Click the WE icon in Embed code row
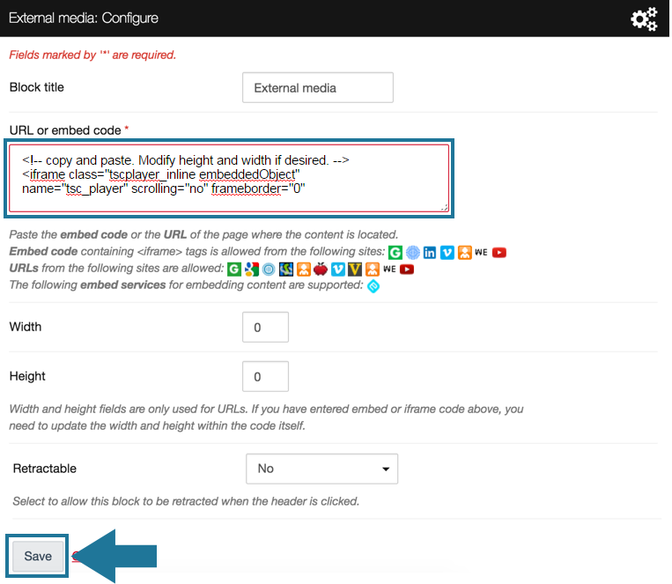 coord(481,252)
